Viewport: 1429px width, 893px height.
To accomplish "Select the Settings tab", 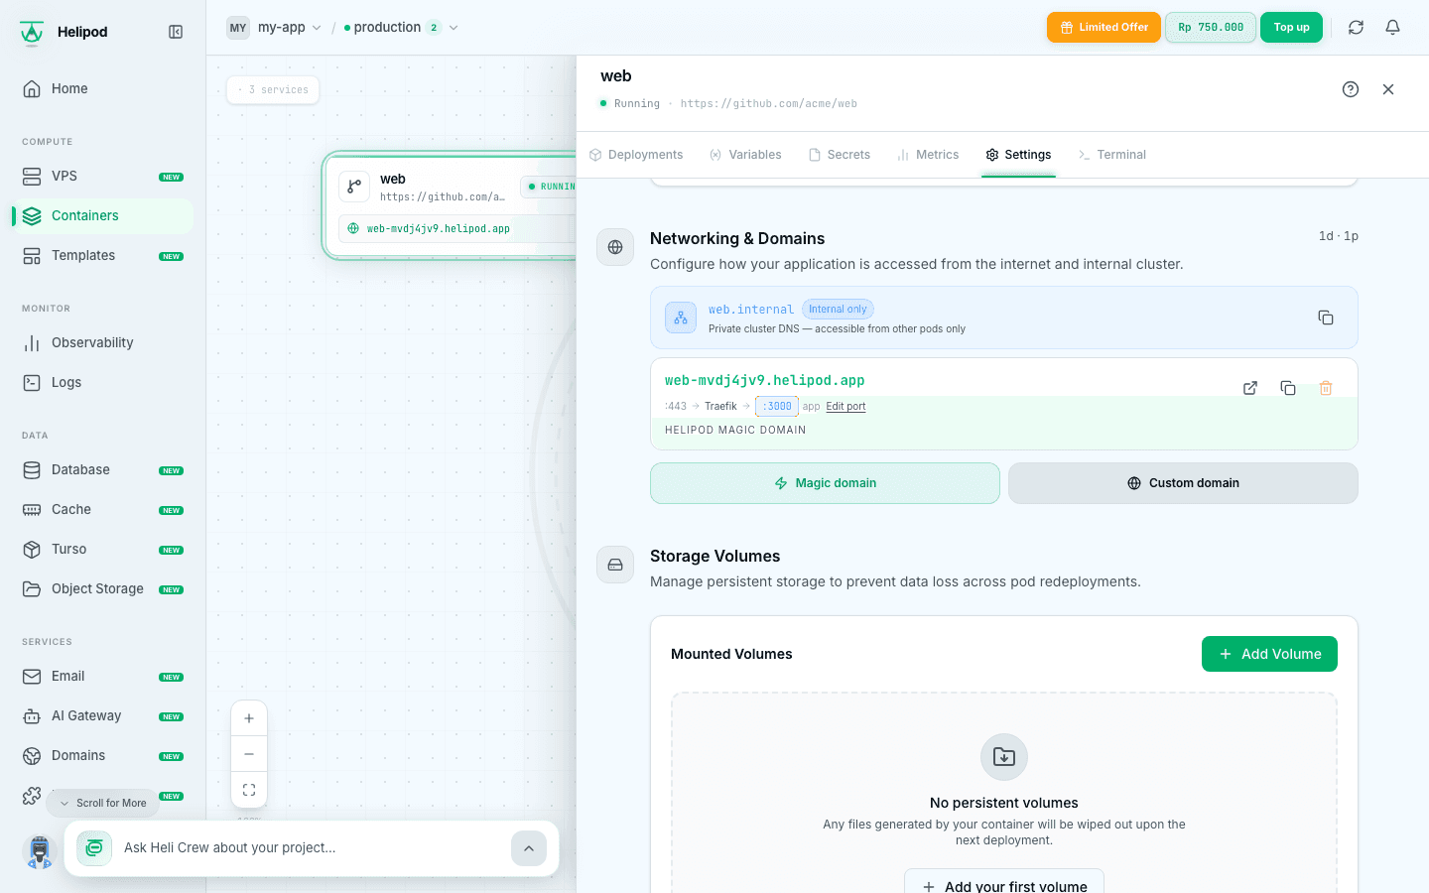I will [1018, 155].
